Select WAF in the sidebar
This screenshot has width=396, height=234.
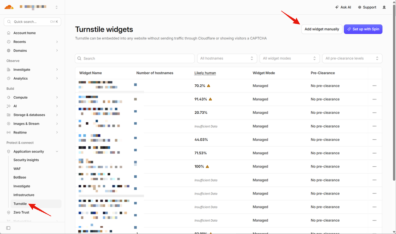17,169
